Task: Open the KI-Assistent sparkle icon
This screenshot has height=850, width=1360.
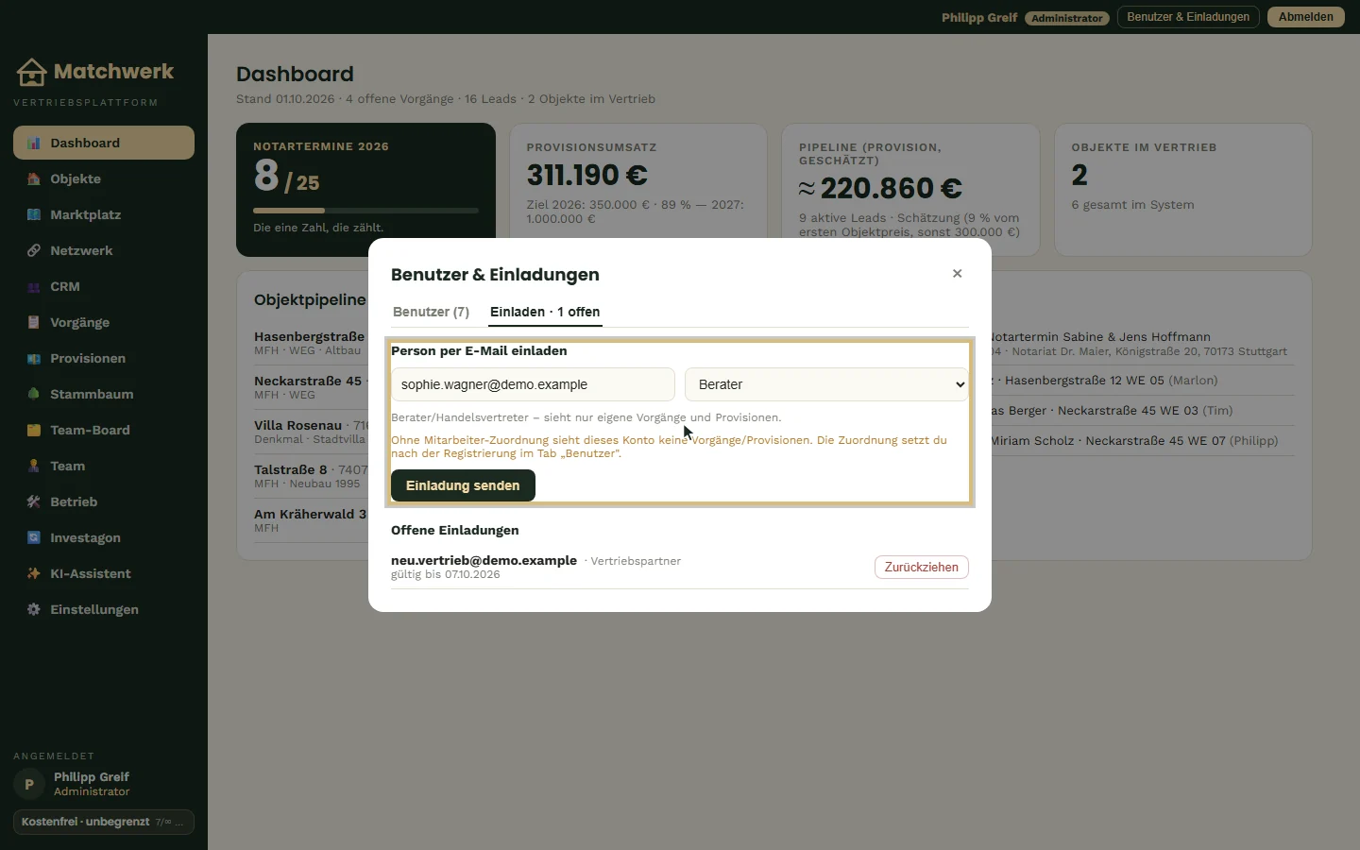Action: coord(34,574)
